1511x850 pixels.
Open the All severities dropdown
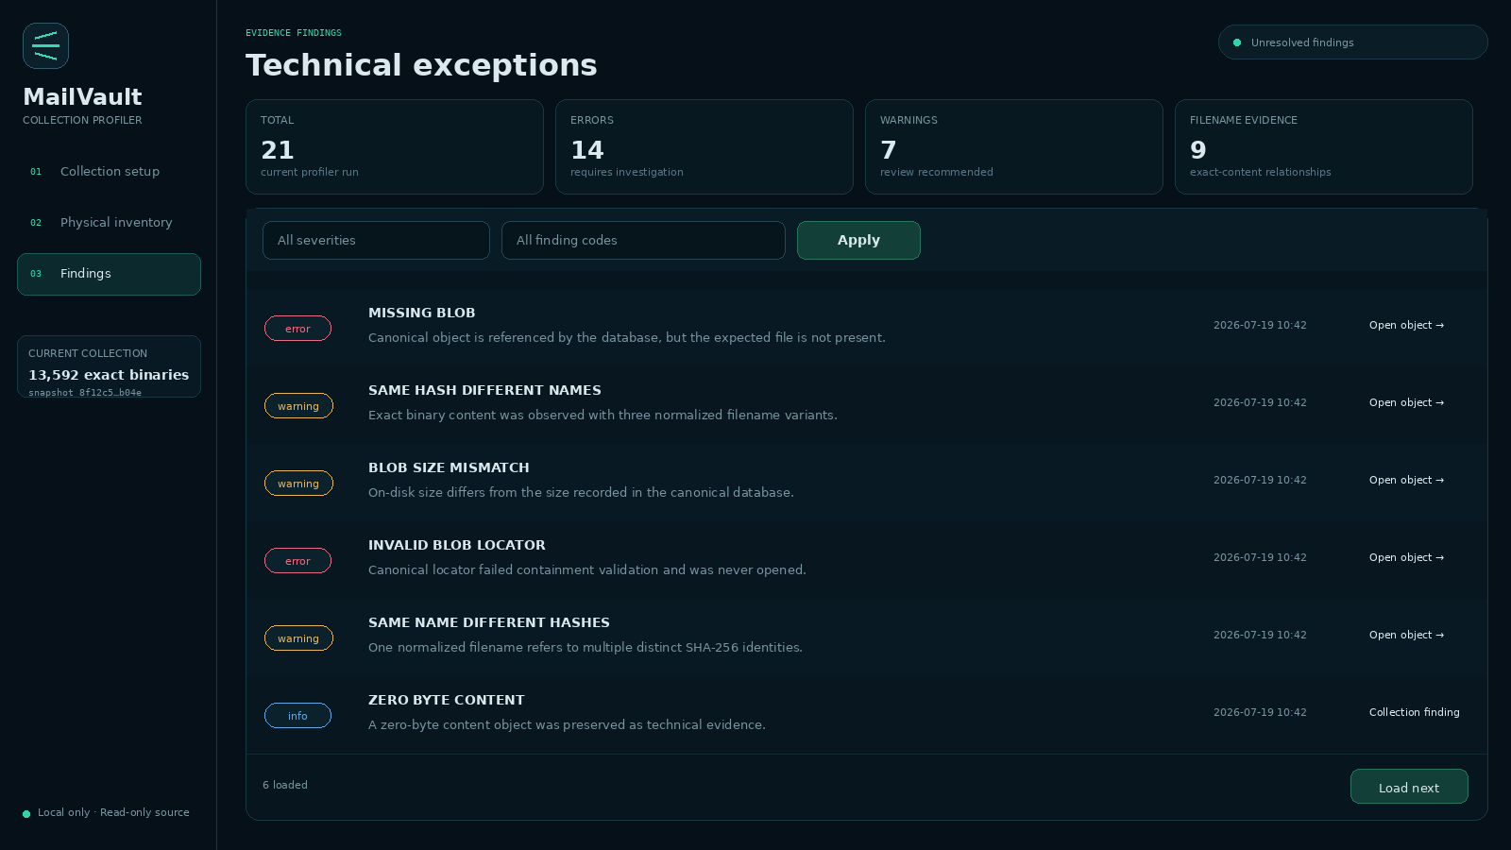point(376,240)
